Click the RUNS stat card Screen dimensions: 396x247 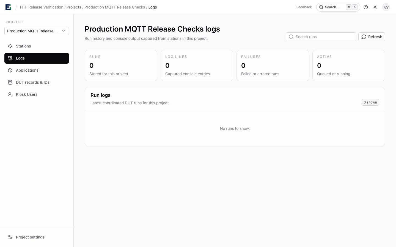[x=121, y=66]
